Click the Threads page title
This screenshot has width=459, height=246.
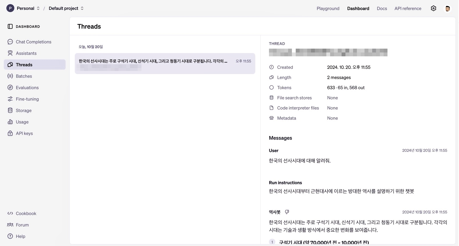[x=89, y=26]
